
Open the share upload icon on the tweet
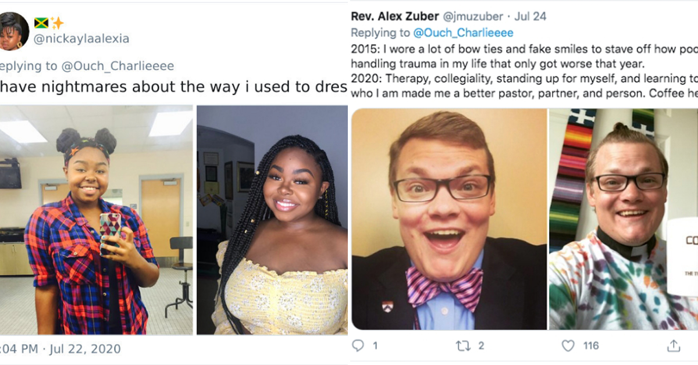[675, 345]
